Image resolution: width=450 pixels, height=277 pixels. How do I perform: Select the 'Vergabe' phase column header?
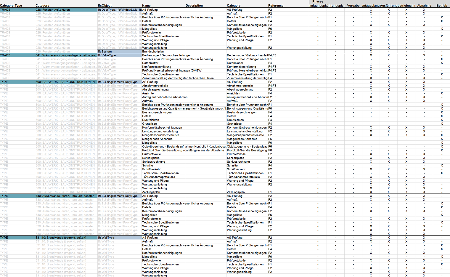353,6
